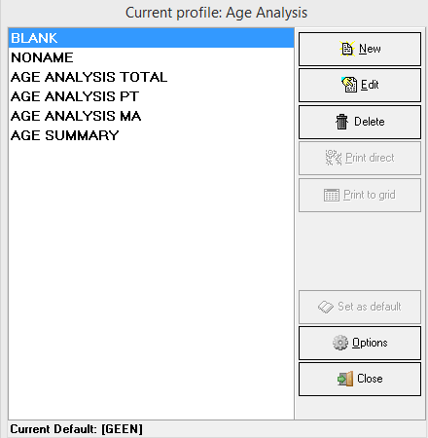The width and height of the screenshot is (428, 438).
Task: Select AGE SUMMARY in the list
Action: 151,135
